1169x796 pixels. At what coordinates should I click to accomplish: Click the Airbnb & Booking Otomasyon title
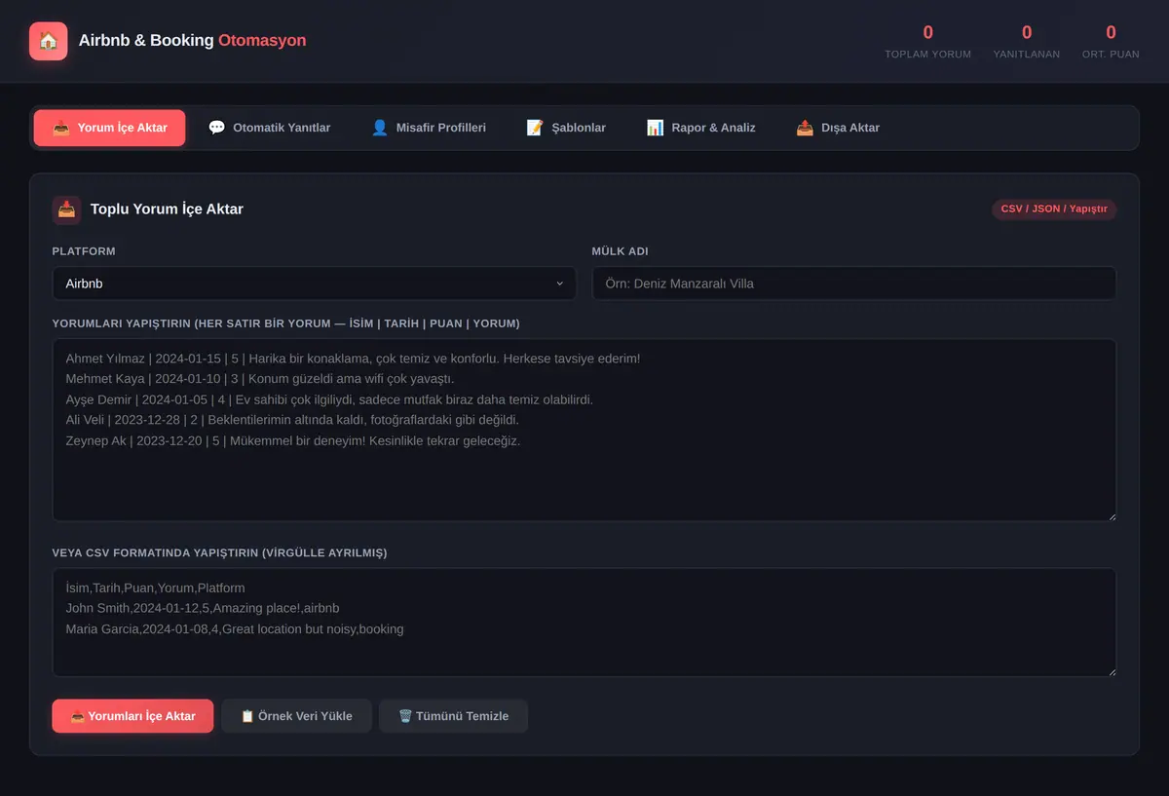click(x=193, y=41)
